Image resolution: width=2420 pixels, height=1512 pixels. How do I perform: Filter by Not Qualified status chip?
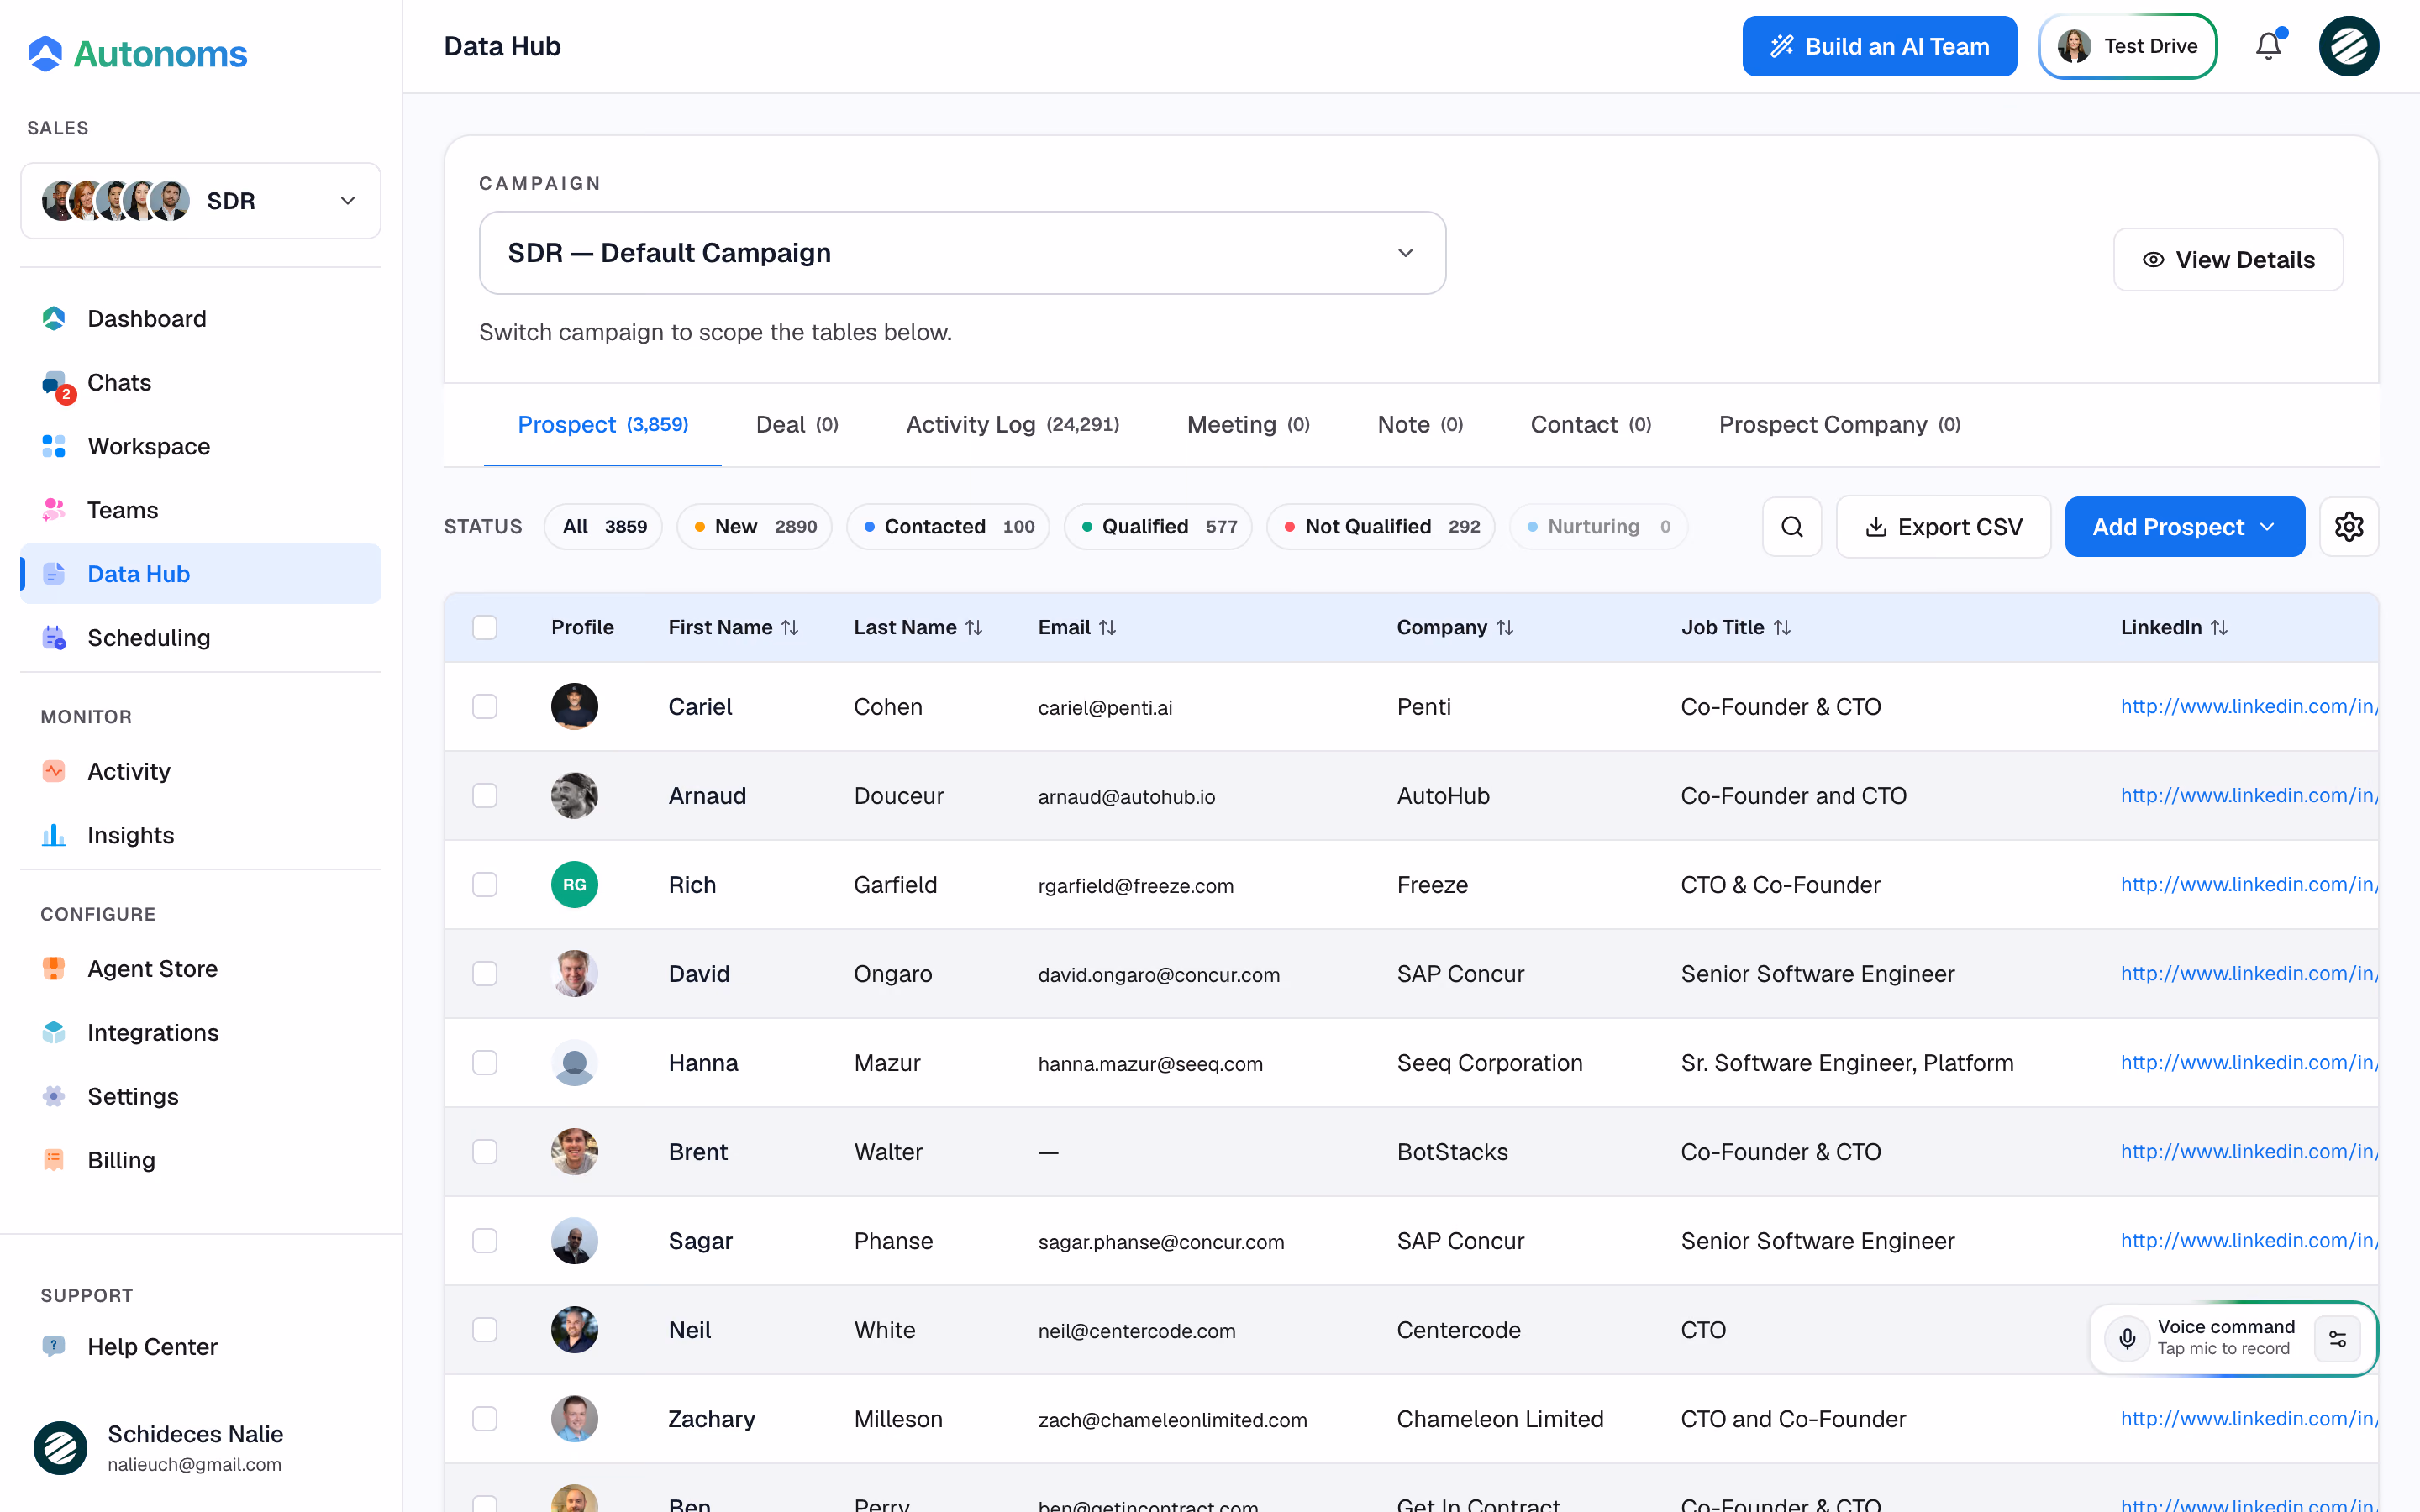(1380, 527)
